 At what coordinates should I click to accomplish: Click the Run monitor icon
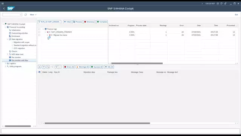(x=10, y=57)
